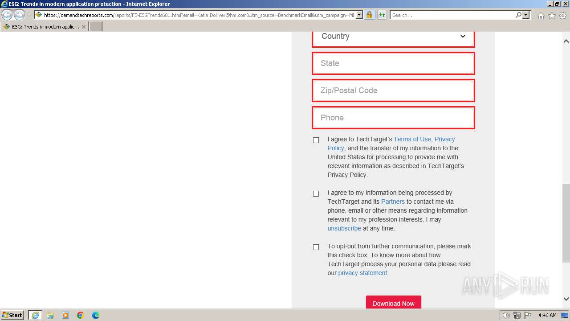Image resolution: width=570 pixels, height=321 pixels.
Task: Go forward with the browser Forward arrow
Action: click(19, 15)
